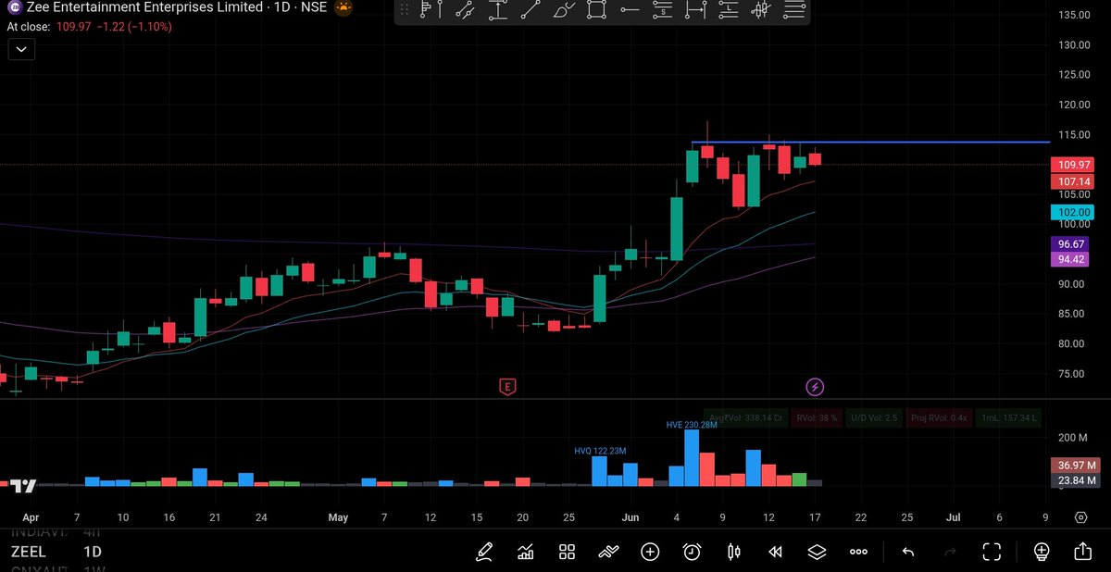Viewport: 1111px width, 572px height.
Task: Open the purple lightning event marker
Action: [815, 387]
